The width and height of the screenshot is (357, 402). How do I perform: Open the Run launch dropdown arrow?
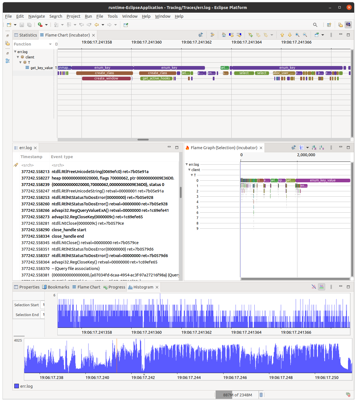click(x=46, y=25)
